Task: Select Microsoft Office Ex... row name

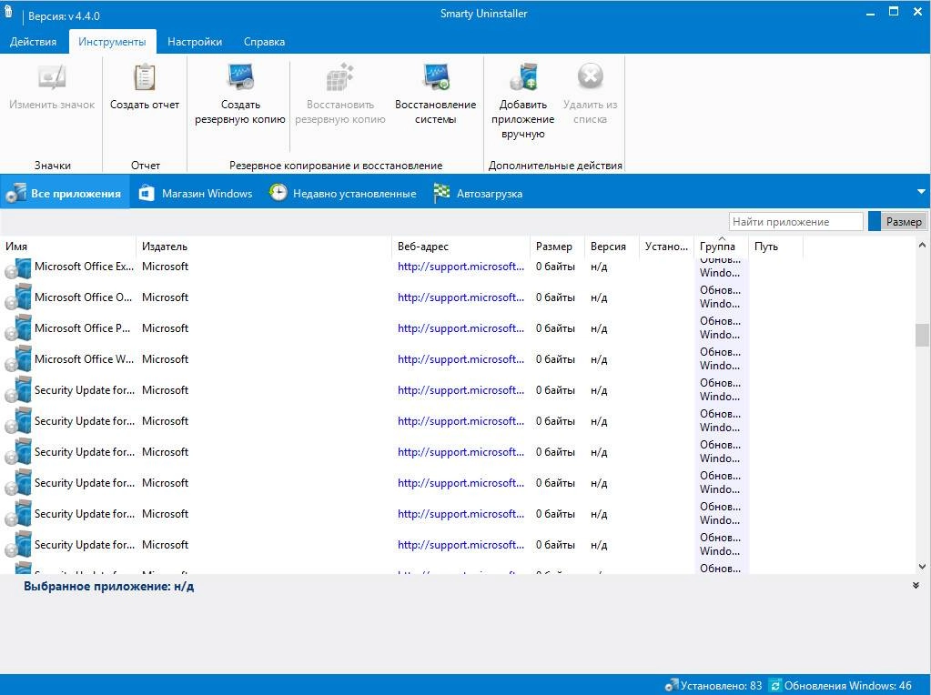Action: coord(84,267)
